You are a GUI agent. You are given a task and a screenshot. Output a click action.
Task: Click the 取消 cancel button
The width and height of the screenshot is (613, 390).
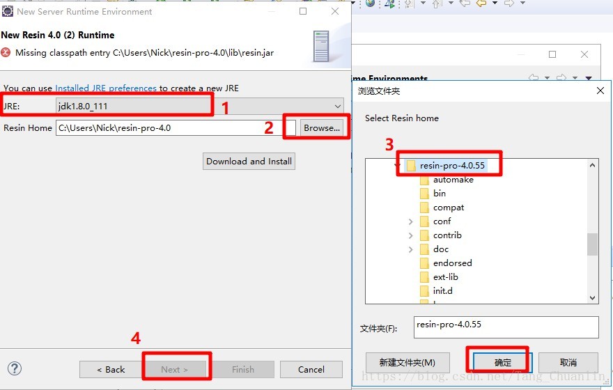click(568, 363)
